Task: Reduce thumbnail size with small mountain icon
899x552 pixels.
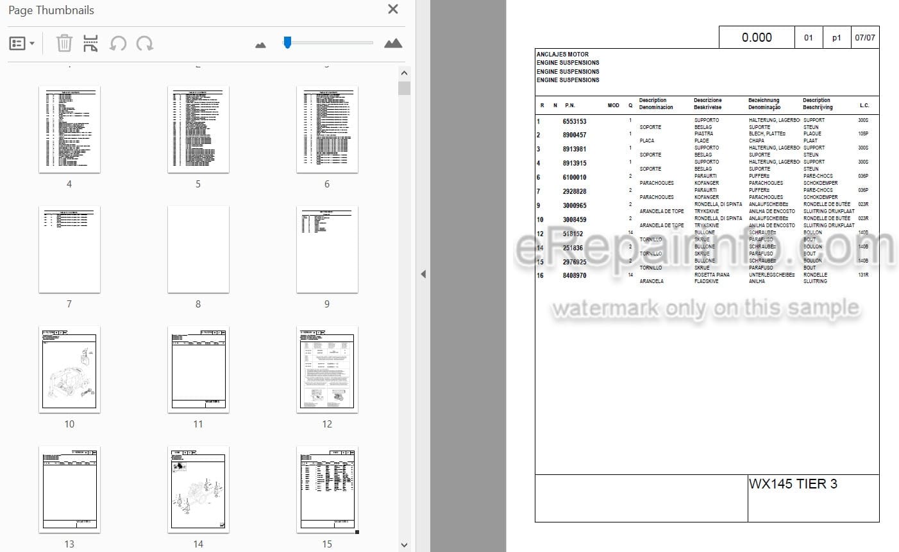Action: pyautogui.click(x=260, y=45)
